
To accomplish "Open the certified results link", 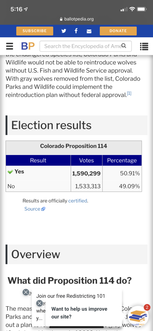I will [77, 201].
